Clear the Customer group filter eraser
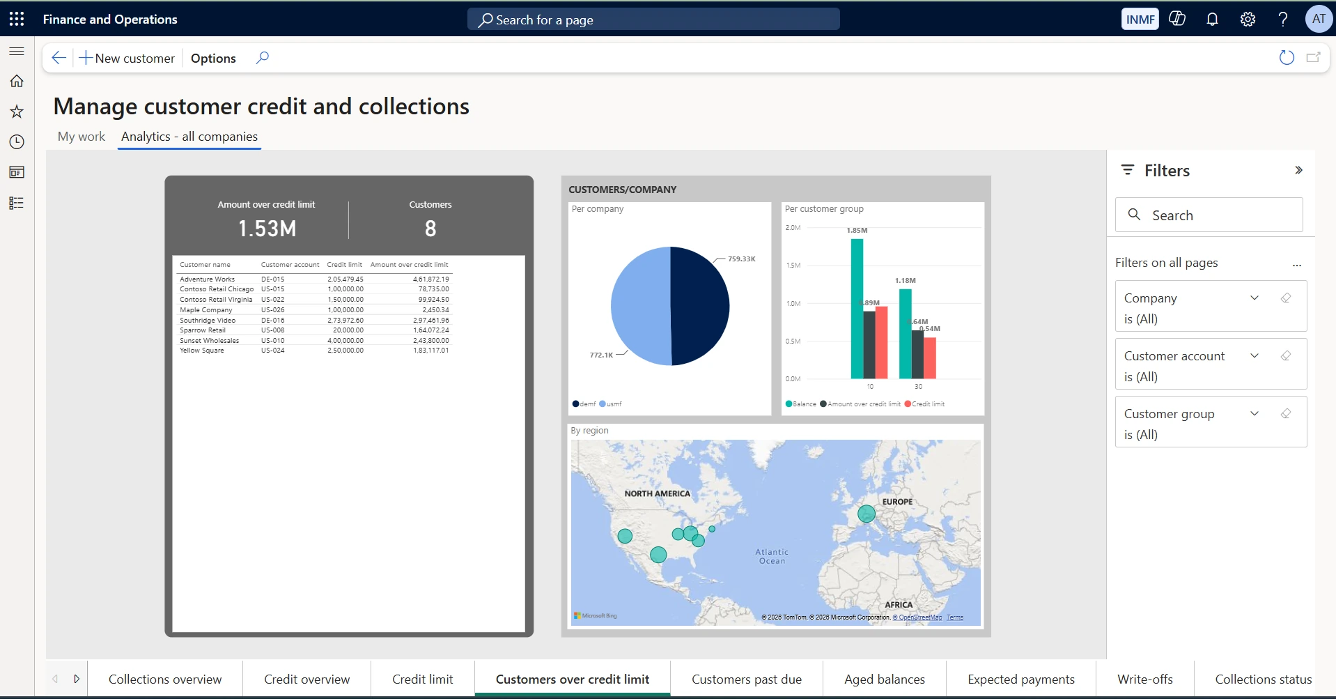The height and width of the screenshot is (699, 1336). click(x=1286, y=414)
